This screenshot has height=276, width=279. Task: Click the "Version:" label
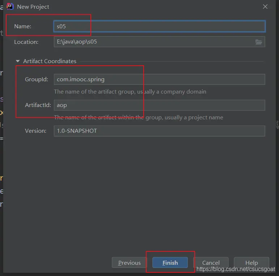pos(35,131)
